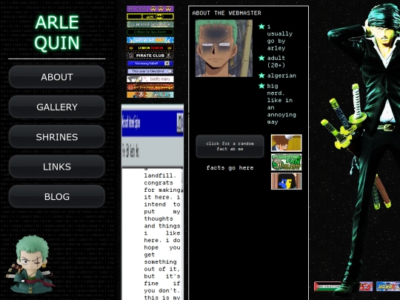Click the blue Japanese logo badge
The width and height of the screenshot is (400, 300).
pos(388,286)
